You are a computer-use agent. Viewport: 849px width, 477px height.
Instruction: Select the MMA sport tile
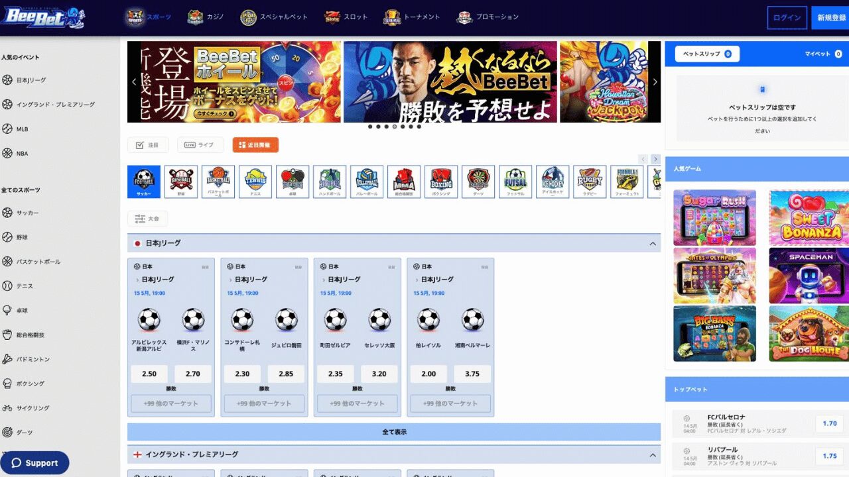(x=404, y=182)
